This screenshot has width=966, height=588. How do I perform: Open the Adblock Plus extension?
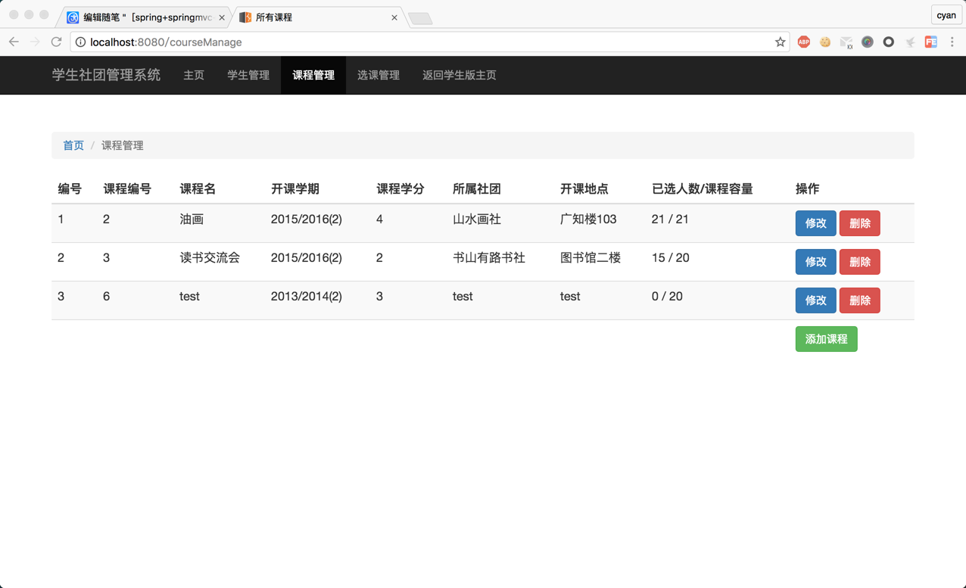(803, 42)
